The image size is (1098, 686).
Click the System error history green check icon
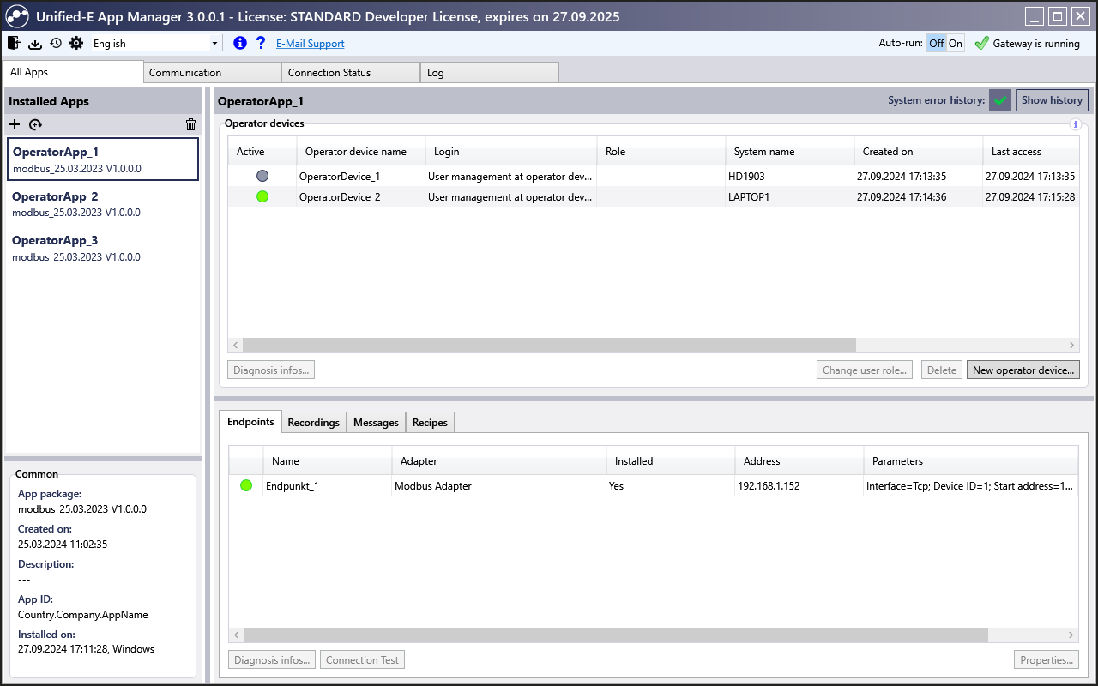click(x=1000, y=100)
